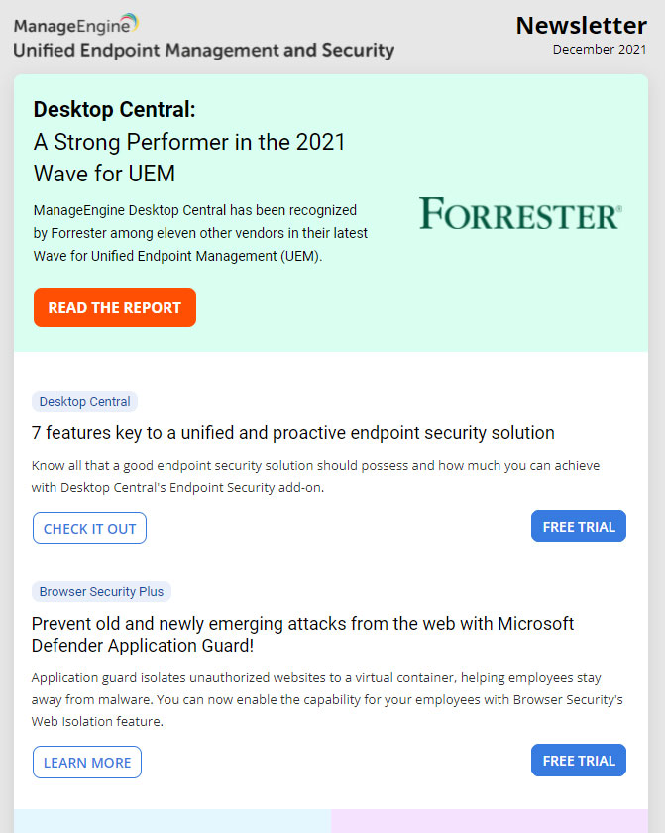The image size is (665, 833).
Task: Click the December 2021 date text
Action: point(600,49)
